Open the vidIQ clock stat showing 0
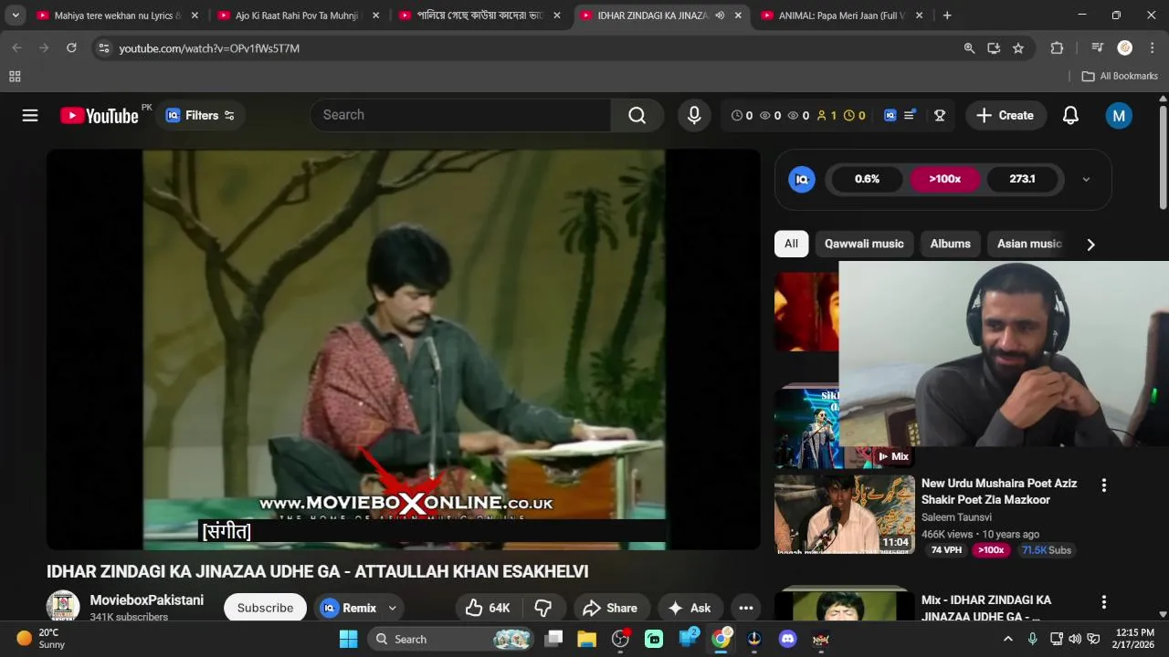Screen dimensions: 1169x657 click(x=742, y=116)
